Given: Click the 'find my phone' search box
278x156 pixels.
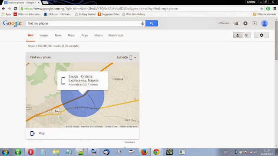Looking at the screenshot, I should 83,23.
